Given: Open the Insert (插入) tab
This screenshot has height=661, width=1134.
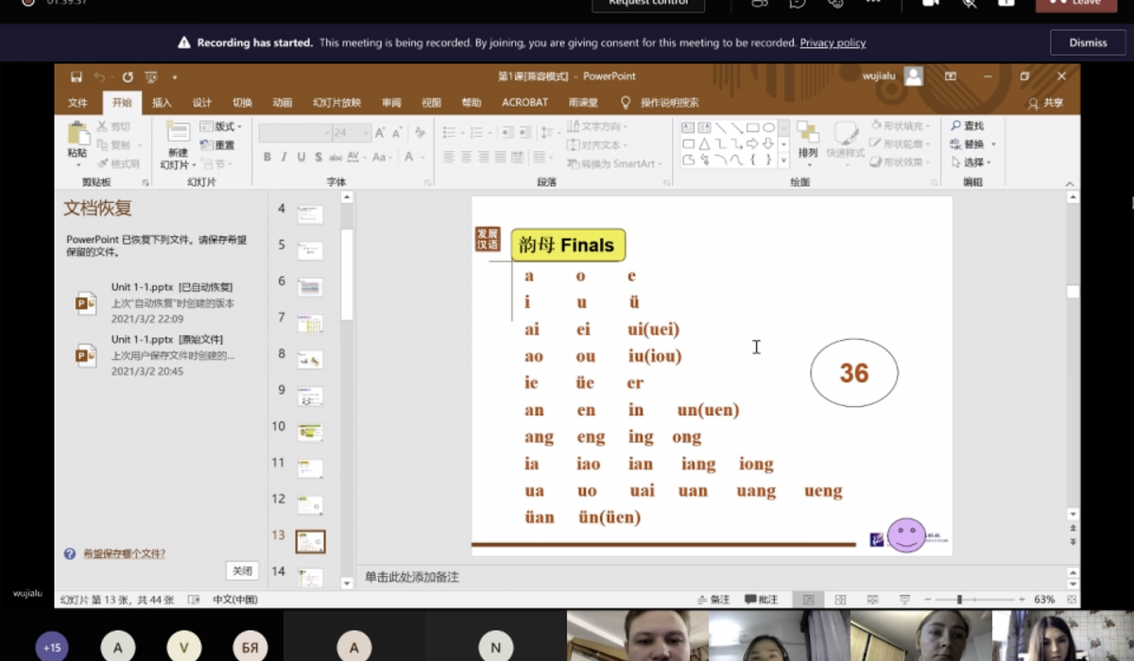Looking at the screenshot, I should click(162, 103).
